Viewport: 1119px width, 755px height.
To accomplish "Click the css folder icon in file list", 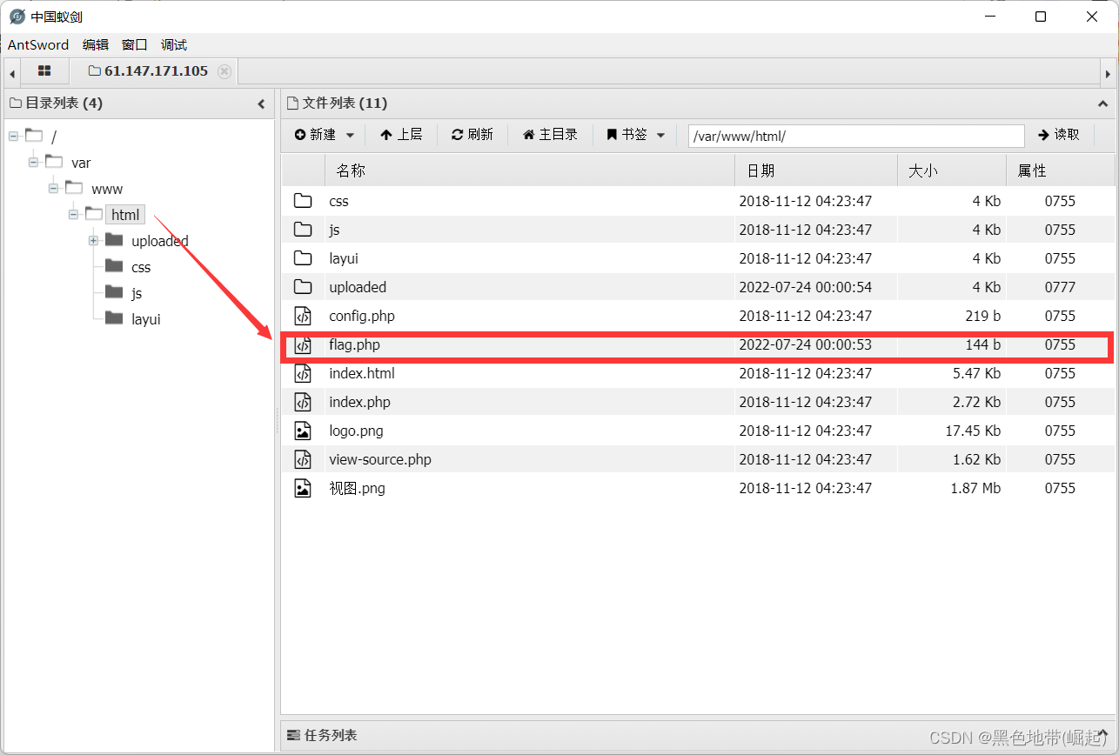I will point(303,201).
